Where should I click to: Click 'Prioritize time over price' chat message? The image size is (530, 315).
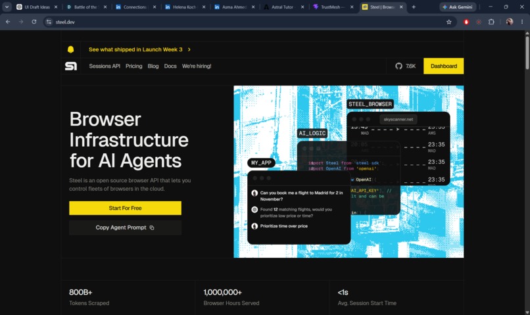coord(283,226)
